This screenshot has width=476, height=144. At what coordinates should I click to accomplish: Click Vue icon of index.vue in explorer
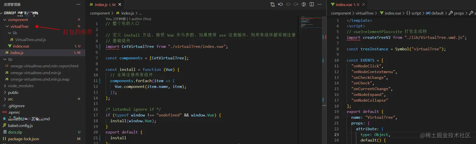tap(10, 46)
